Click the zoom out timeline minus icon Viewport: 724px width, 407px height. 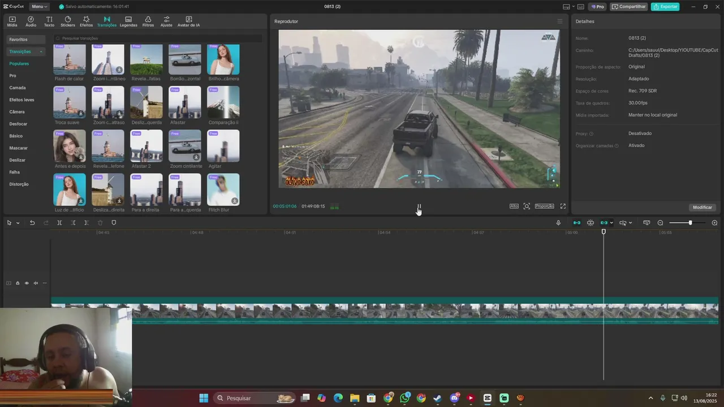(x=660, y=223)
